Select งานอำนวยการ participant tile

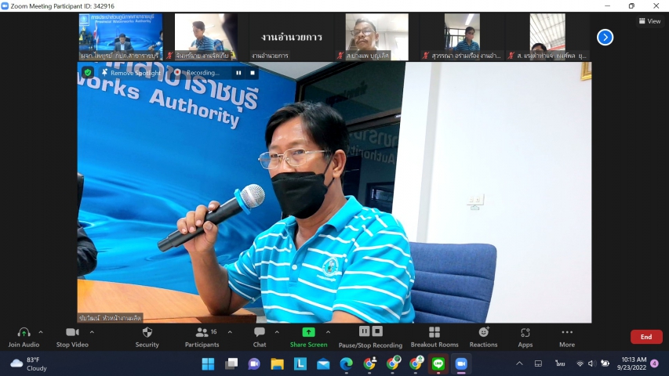[x=292, y=37]
